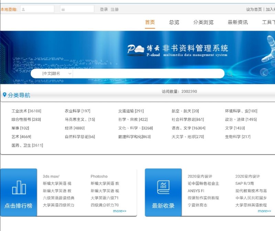Viewport: 275px width, 231px height.
Task: Click the book chart icon for newest records
Action: tap(163, 187)
